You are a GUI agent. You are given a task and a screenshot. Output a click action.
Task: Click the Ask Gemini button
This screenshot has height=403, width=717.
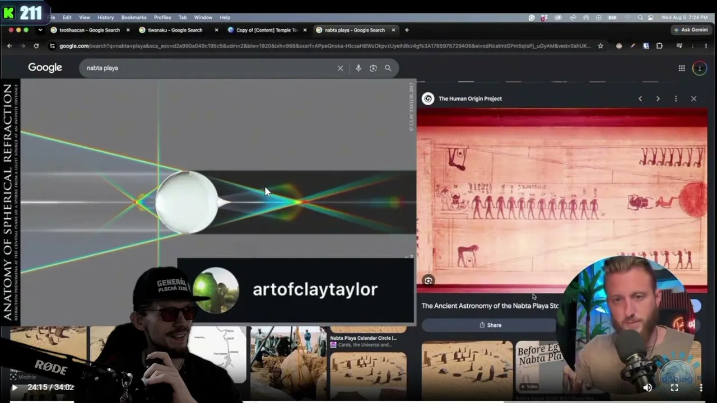point(691,30)
